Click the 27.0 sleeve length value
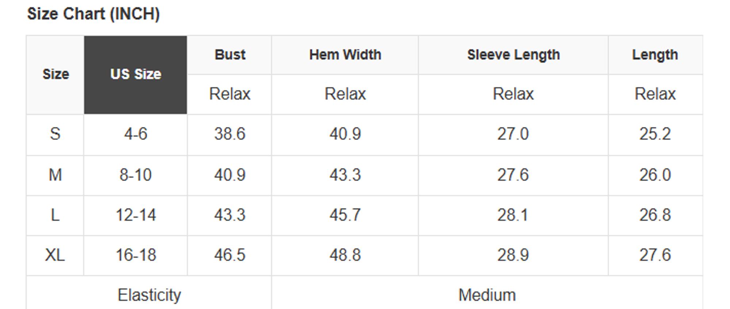Viewport: 730px width, 309px height. [513, 134]
